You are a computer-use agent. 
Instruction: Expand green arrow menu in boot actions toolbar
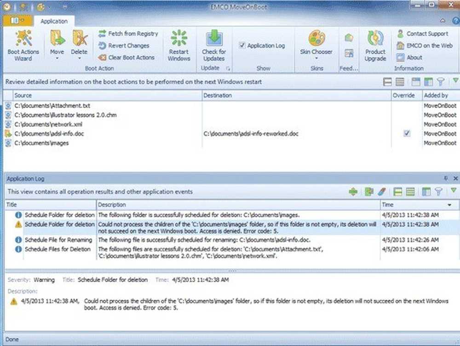click(x=455, y=80)
